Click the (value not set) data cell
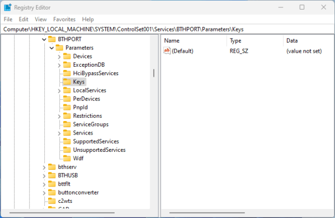The width and height of the screenshot is (335, 218). (304, 51)
